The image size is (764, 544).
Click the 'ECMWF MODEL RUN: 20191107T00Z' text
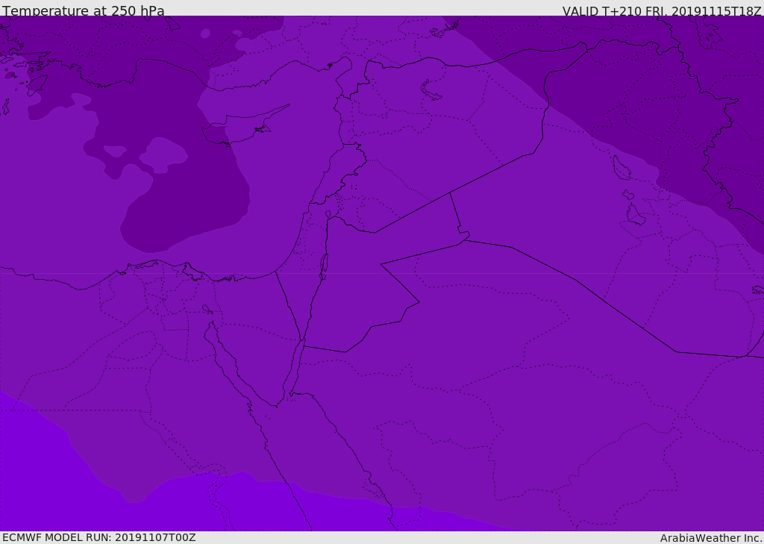[x=99, y=537]
